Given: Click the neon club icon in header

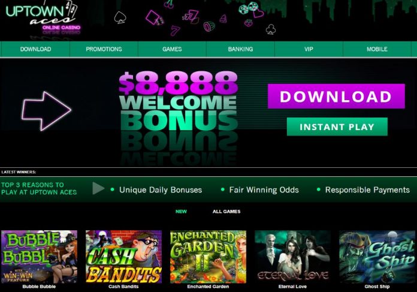Looking at the screenshot, I should [x=271, y=29].
